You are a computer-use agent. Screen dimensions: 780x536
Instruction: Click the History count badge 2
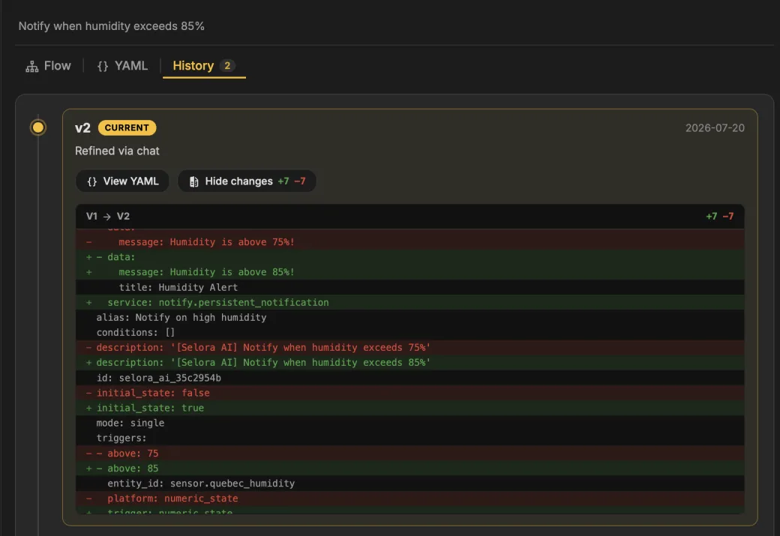227,66
